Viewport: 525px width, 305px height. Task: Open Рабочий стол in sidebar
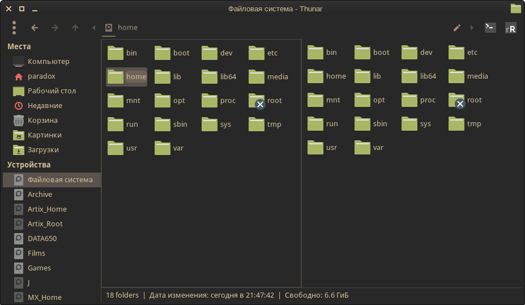52,91
